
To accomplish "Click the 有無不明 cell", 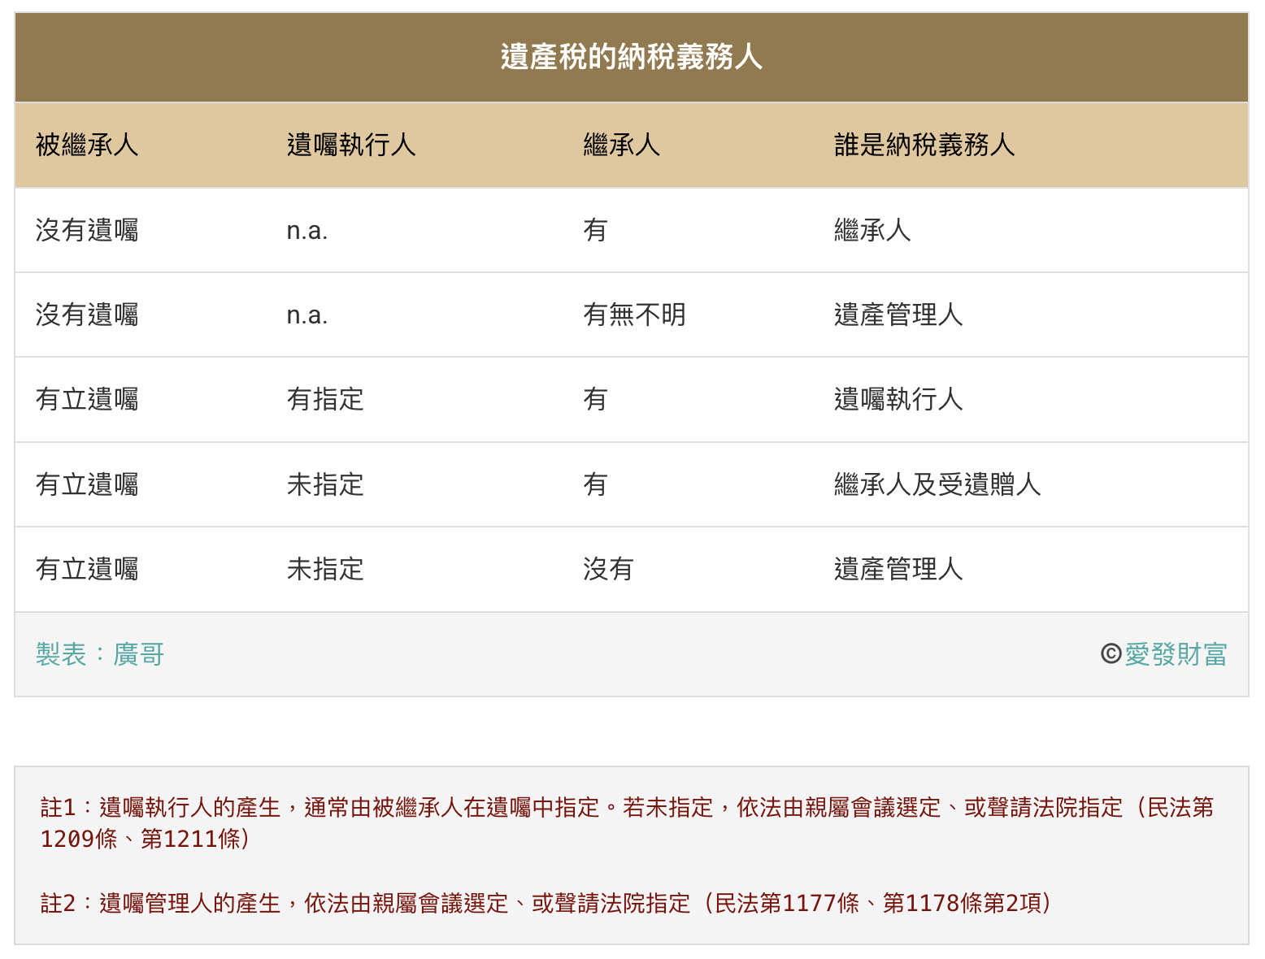I will [x=636, y=315].
